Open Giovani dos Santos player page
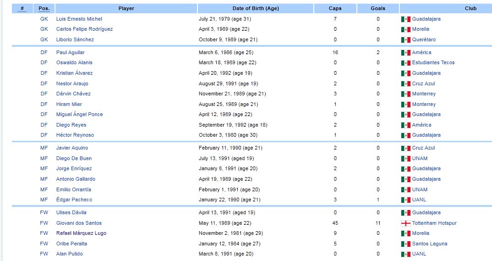Image resolution: width=492 pixels, height=261 pixels. coord(79,223)
